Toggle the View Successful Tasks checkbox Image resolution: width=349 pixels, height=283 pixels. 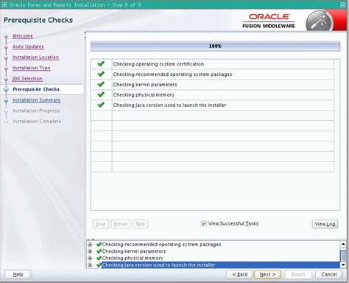coord(203,223)
